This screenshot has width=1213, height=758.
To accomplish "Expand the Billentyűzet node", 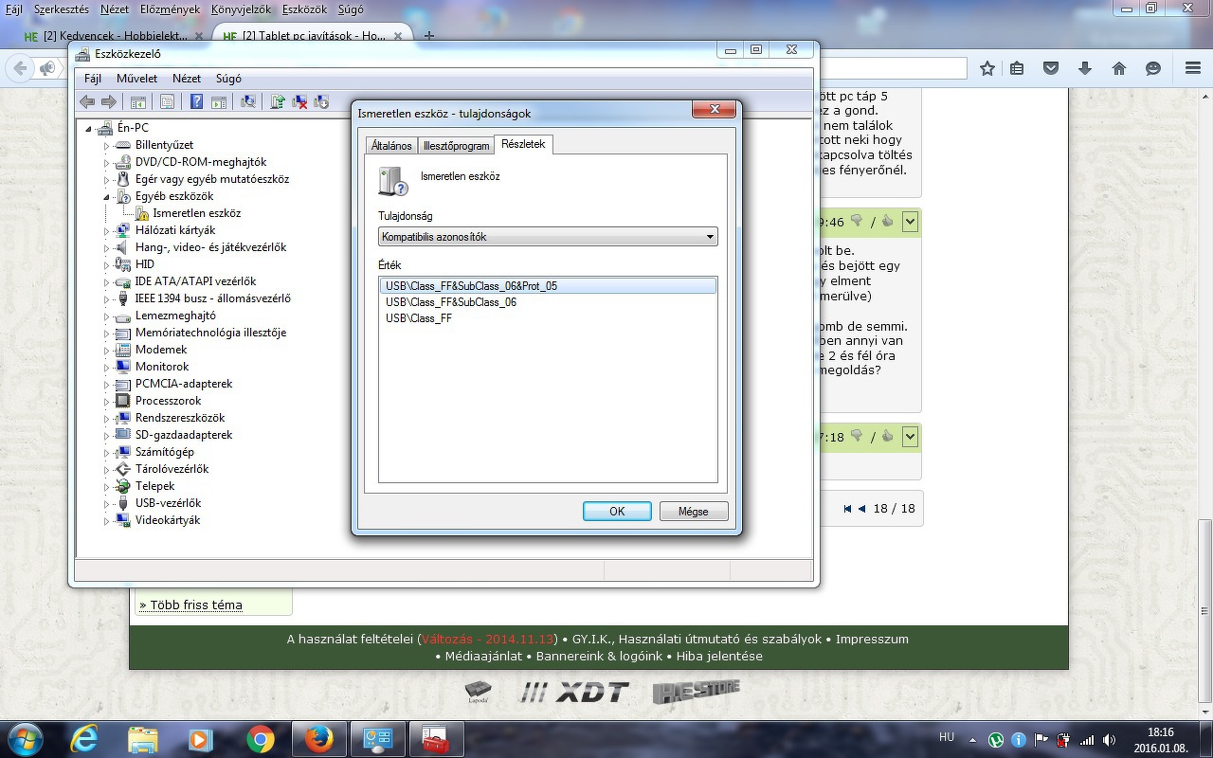I will pos(107,145).
